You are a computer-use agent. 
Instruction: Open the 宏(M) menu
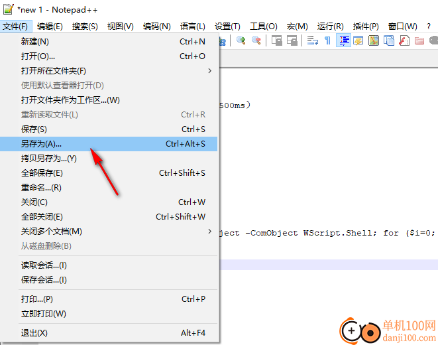click(x=298, y=27)
